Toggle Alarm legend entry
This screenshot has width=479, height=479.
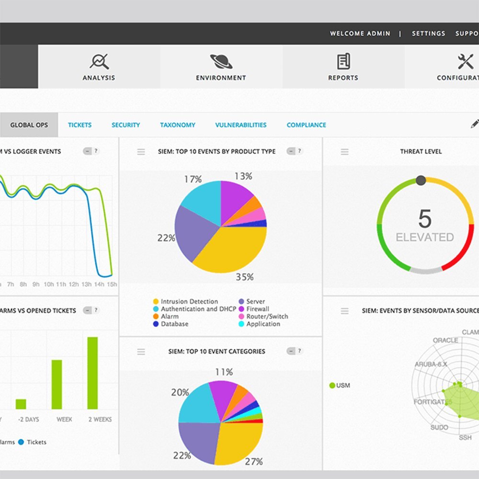[x=166, y=317]
